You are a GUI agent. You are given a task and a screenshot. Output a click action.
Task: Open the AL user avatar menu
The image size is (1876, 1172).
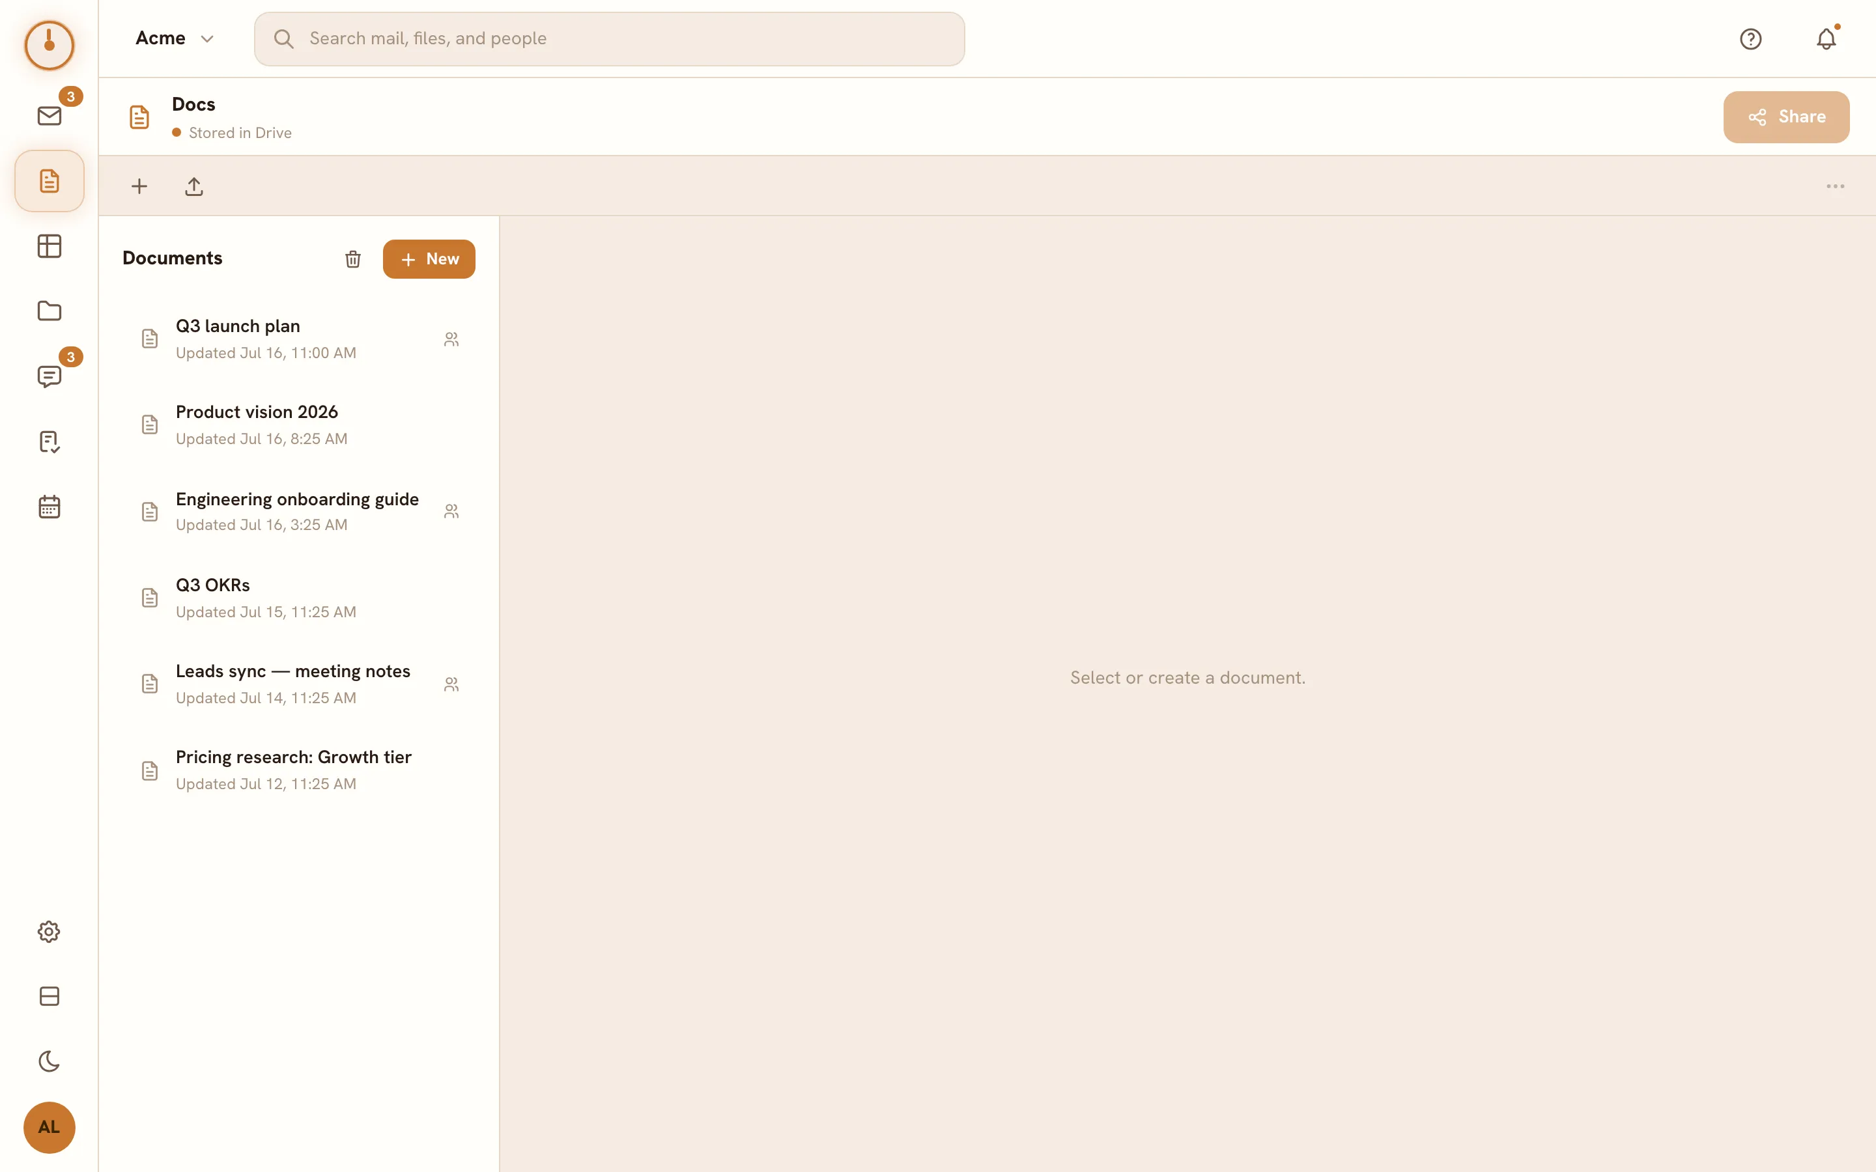[50, 1127]
